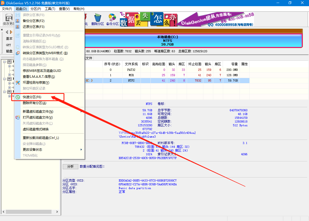Click the Basic data partition text
309x221 pixels.
[x=135, y=188]
